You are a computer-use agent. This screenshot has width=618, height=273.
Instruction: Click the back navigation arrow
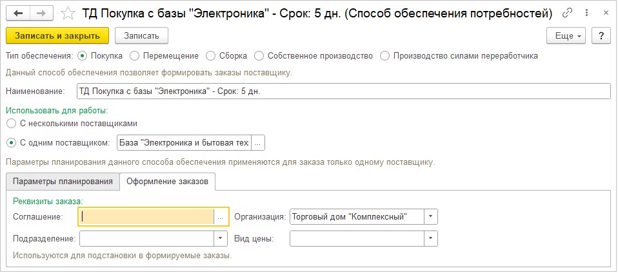tap(20, 13)
